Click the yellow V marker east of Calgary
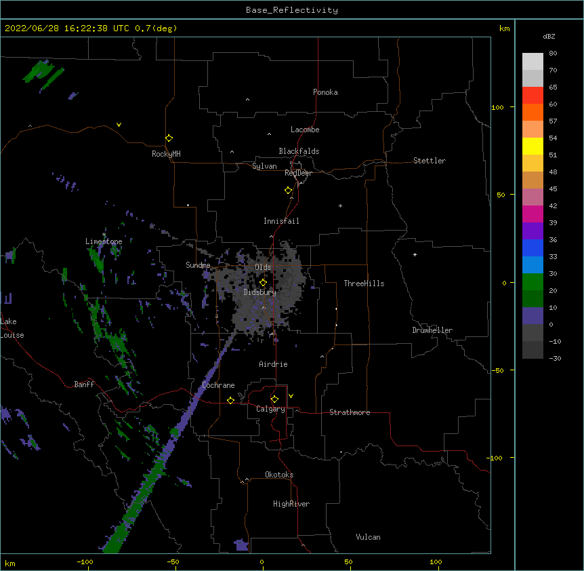Screen dimensions: 584x571 [291, 396]
